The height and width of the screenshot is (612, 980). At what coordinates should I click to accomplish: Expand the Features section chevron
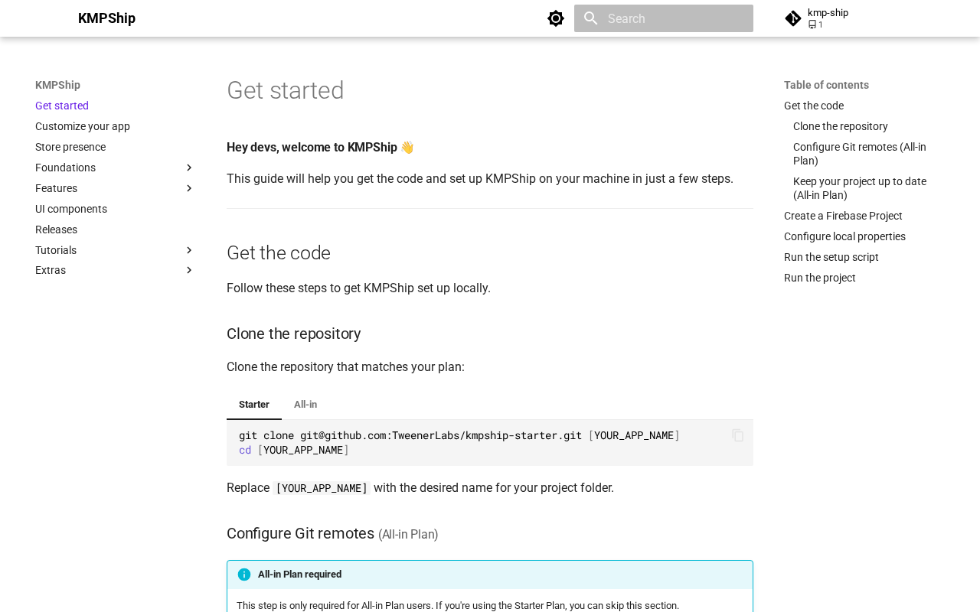[189, 188]
